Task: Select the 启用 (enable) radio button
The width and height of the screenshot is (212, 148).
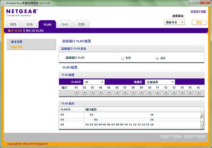Action: pyautogui.click(x=157, y=58)
